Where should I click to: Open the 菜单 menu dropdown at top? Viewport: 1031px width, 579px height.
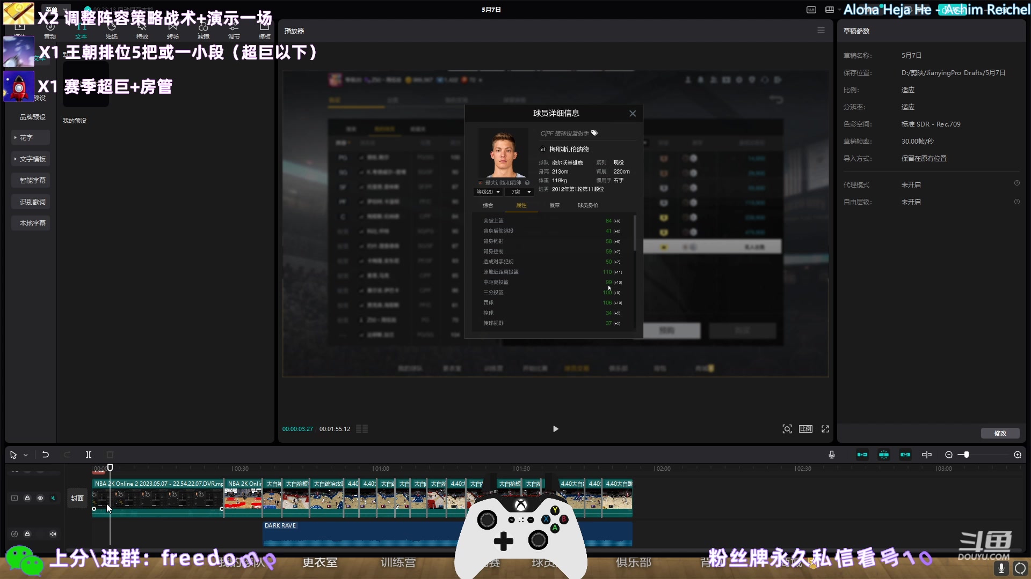pyautogui.click(x=56, y=10)
